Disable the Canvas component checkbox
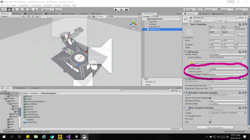Viewport: 250px width, 140px height. [190, 52]
